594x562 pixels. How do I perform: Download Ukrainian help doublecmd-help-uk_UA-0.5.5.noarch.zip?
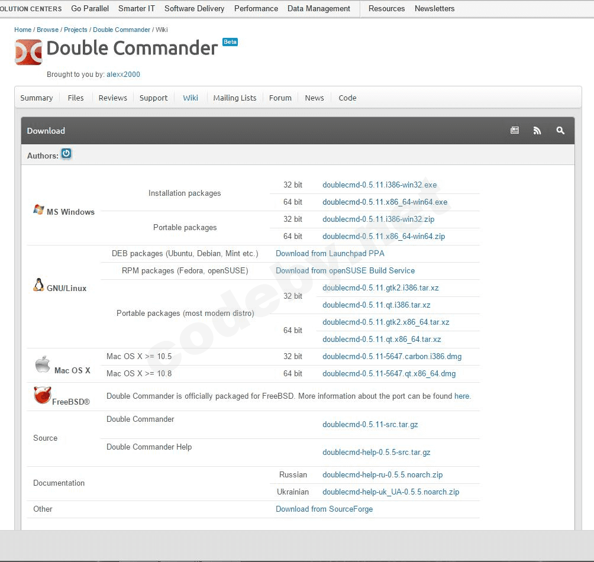(391, 492)
